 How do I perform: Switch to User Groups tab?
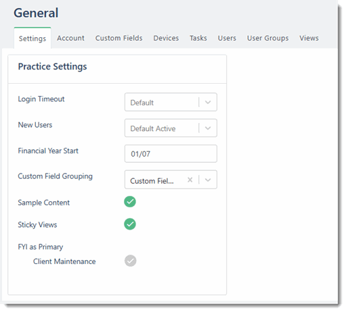[x=267, y=38]
